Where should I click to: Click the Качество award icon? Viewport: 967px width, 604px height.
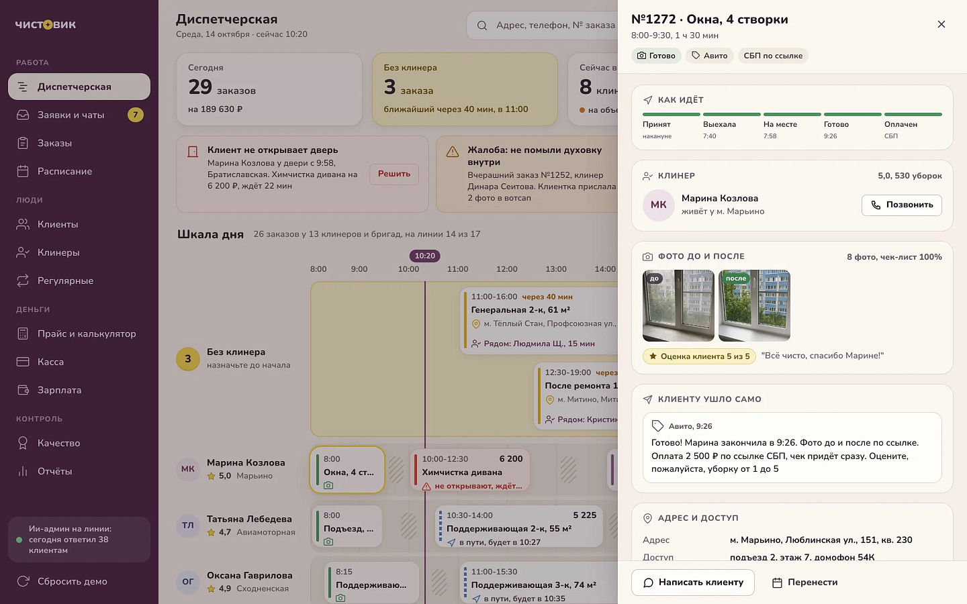pos(23,443)
